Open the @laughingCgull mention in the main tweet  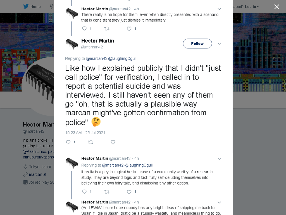[122, 59]
